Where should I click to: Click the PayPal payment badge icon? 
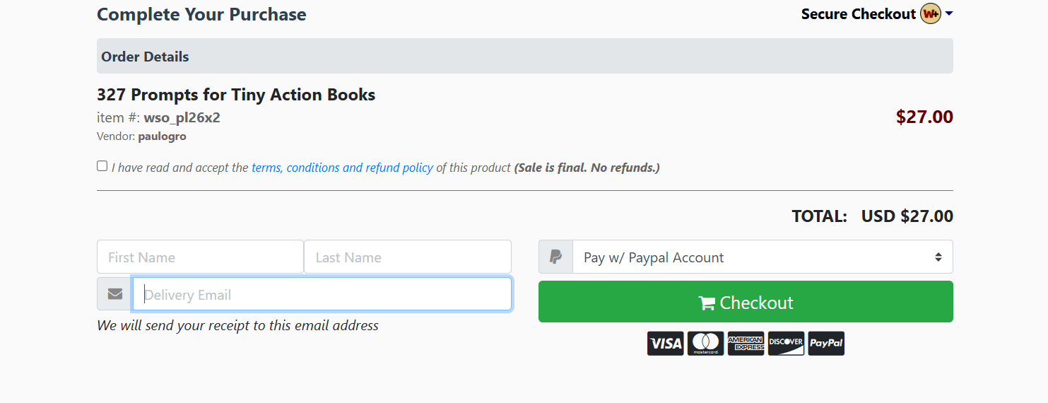pyautogui.click(x=826, y=344)
